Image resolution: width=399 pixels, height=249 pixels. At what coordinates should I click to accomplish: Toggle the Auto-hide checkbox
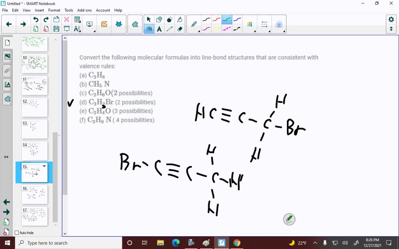[x=17, y=233]
